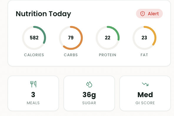Select the orange Carbs progress ring

71,38
